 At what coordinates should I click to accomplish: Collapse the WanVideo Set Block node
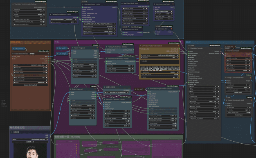[124, 30]
